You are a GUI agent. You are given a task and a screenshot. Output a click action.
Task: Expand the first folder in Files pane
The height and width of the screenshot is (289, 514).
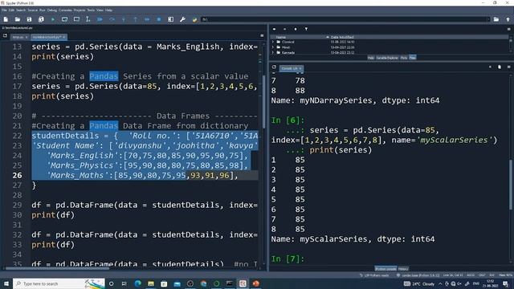tap(273, 42)
